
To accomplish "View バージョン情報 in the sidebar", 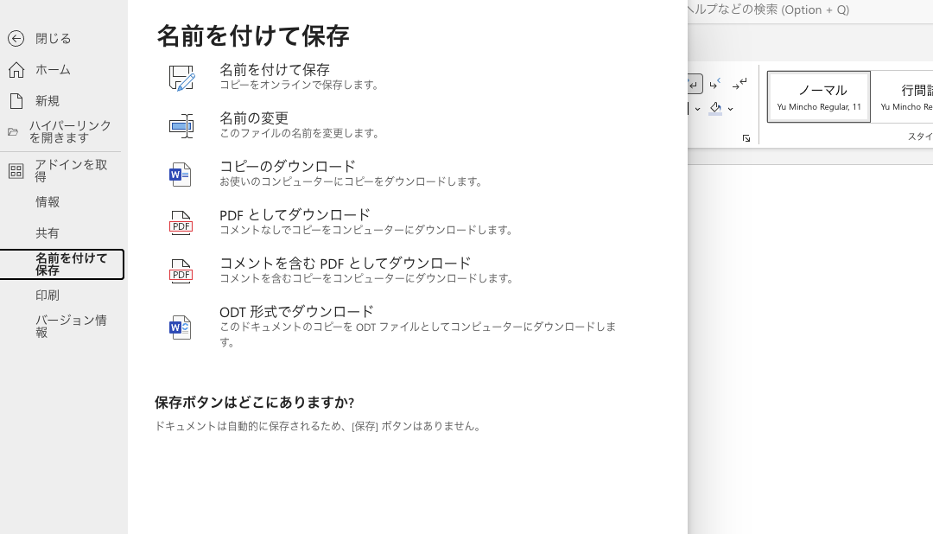I will [71, 326].
